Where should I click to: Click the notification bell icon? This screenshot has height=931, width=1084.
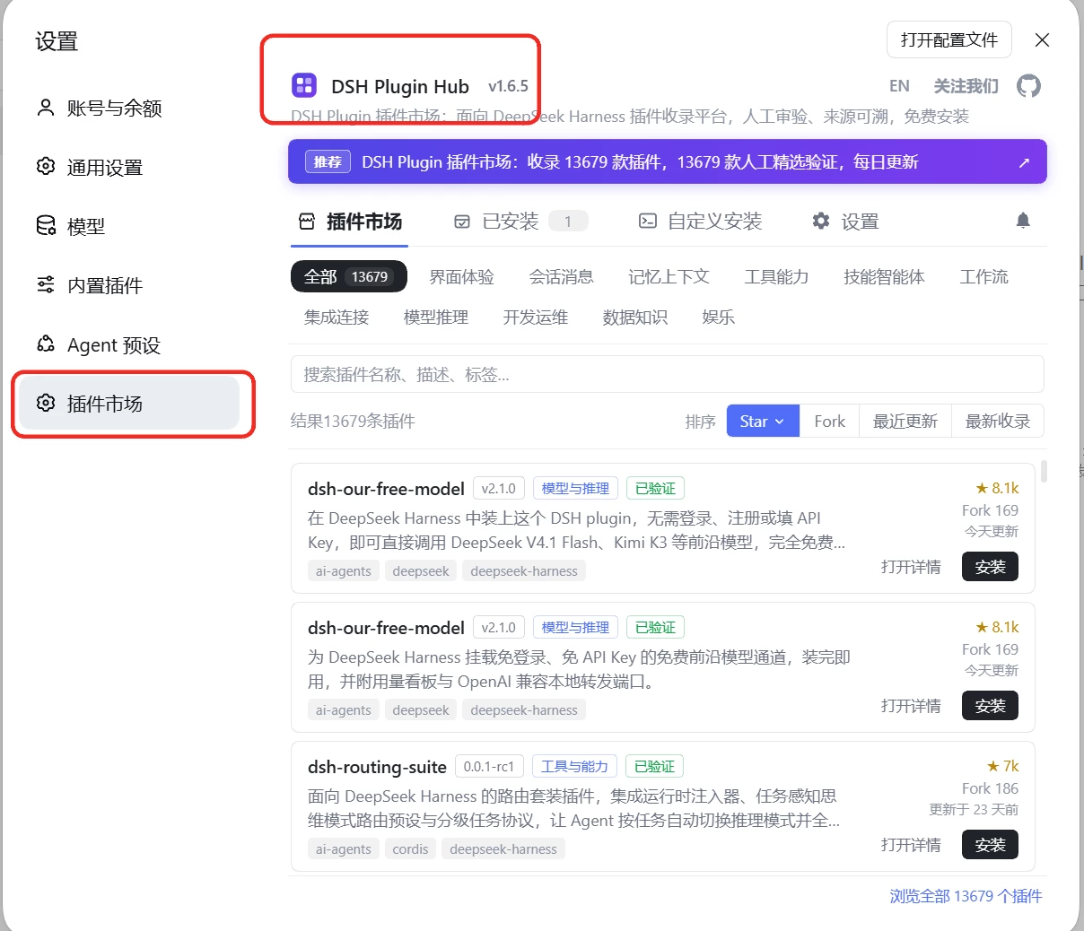tap(1023, 221)
